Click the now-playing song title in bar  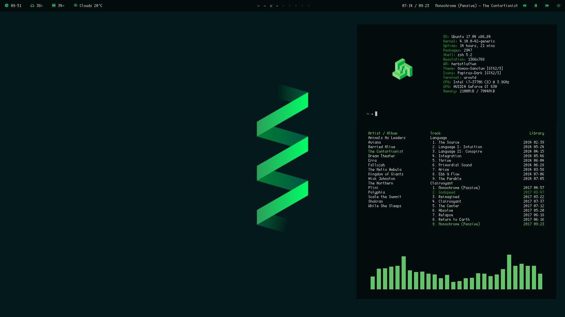pos(476,6)
